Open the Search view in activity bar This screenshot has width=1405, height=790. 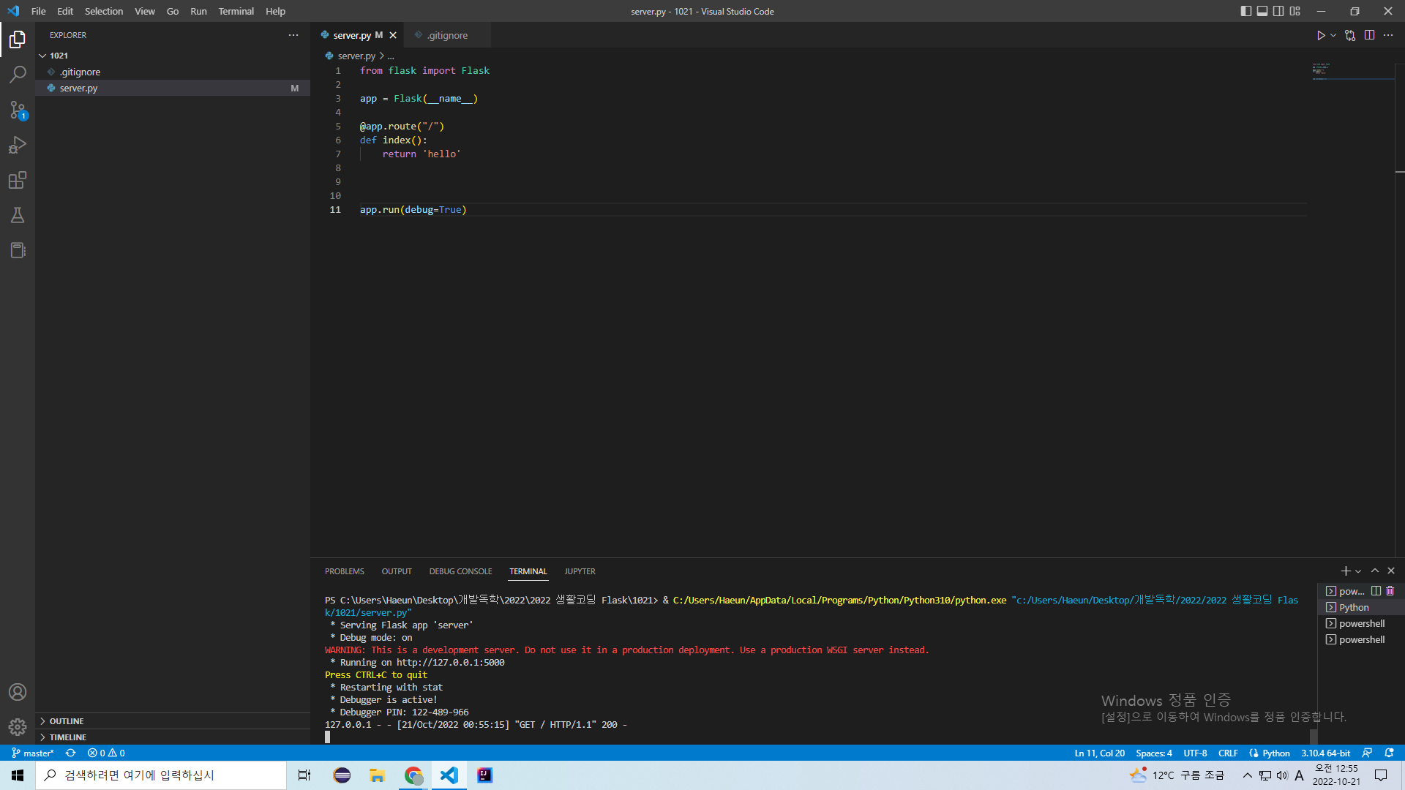tap(18, 75)
